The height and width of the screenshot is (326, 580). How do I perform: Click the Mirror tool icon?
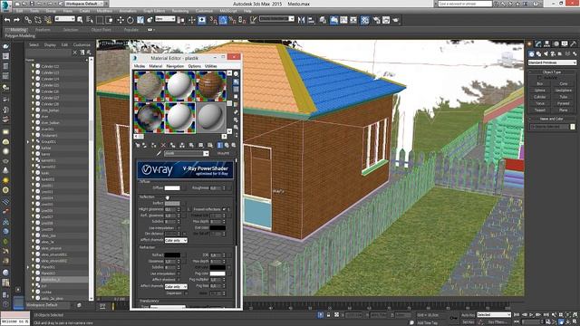click(x=302, y=20)
